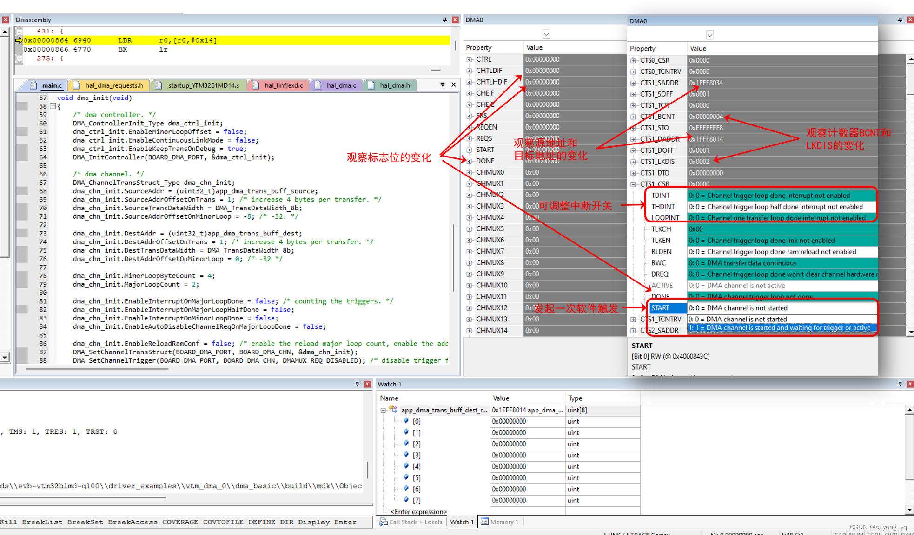Viewport: 914px width, 535px height.
Task: Select watch element [0] row
Action: [510, 421]
